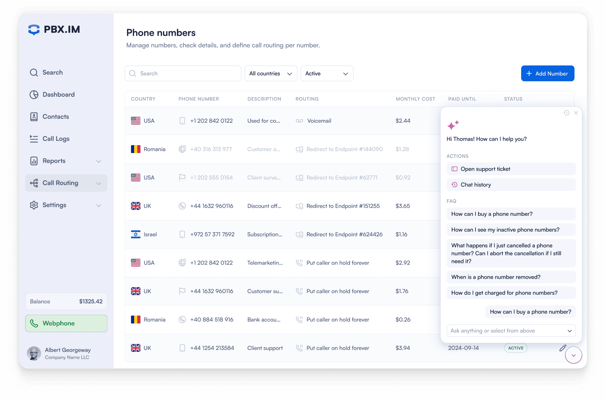606x400 pixels.
Task: Click the Chat history action
Action: pos(511,185)
